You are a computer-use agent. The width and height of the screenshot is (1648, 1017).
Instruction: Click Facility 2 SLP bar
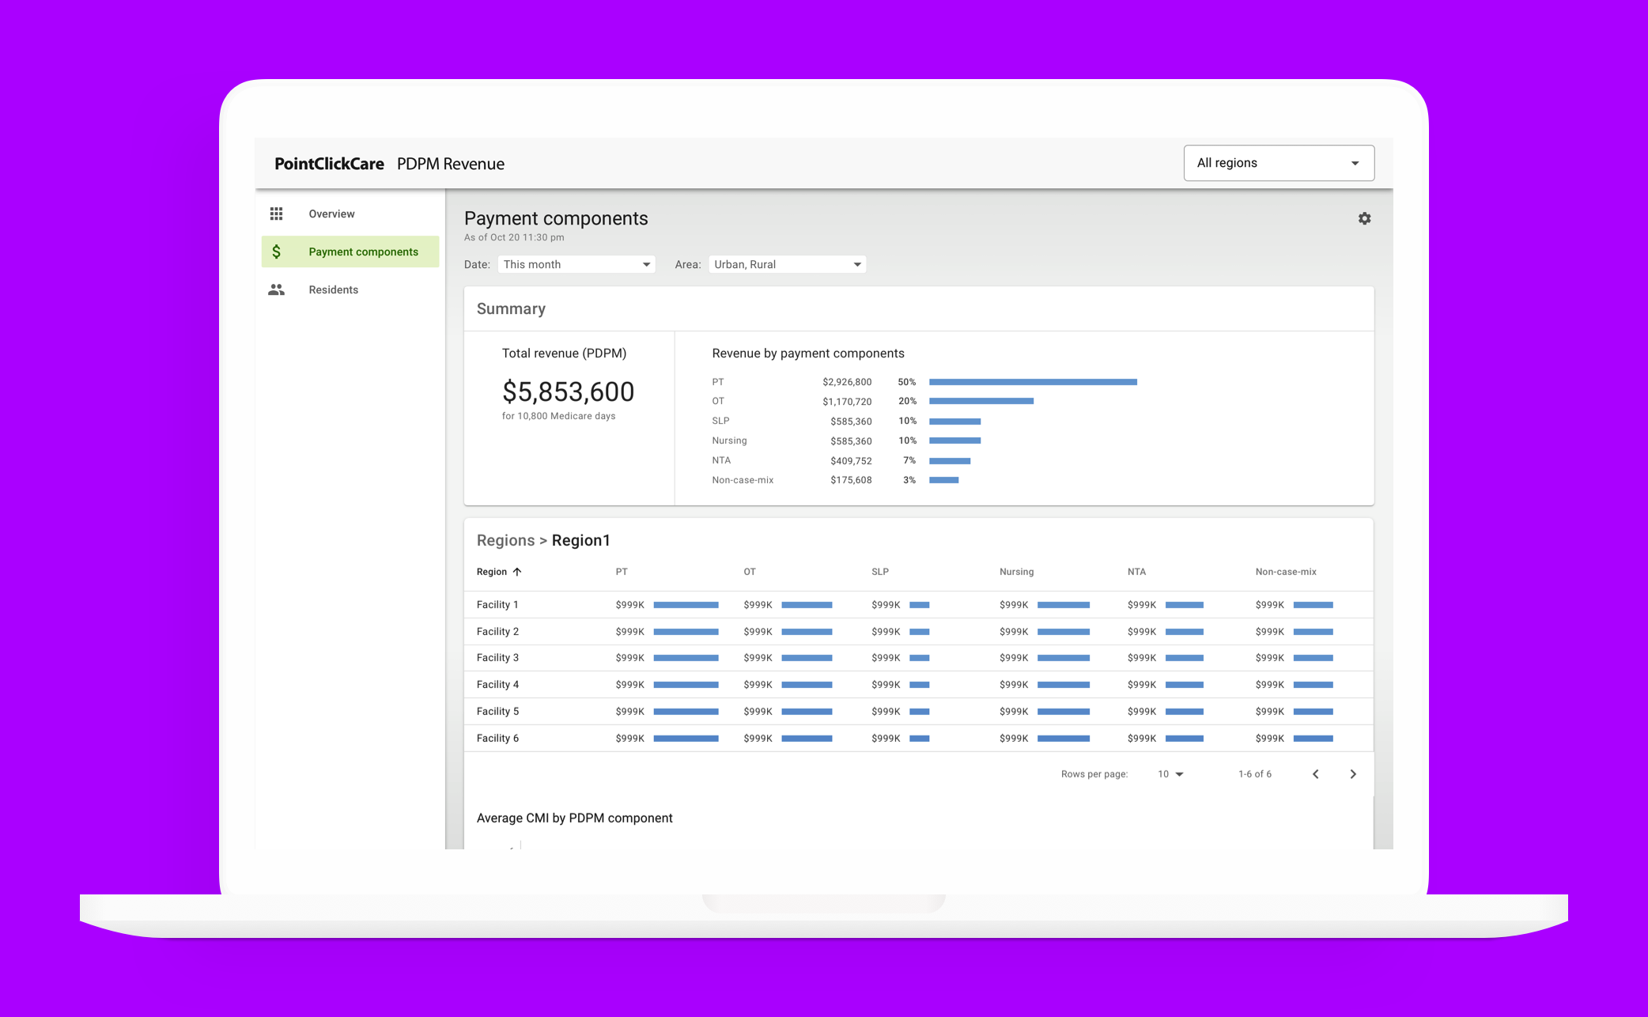point(919,632)
